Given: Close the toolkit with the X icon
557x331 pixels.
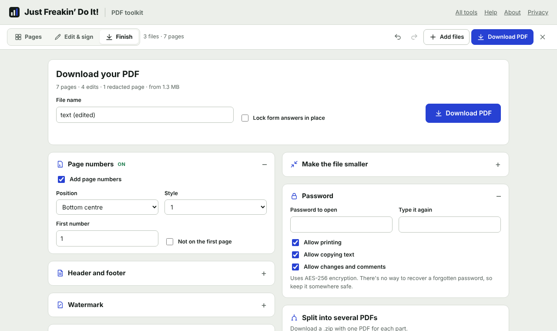Looking at the screenshot, I should point(543,37).
